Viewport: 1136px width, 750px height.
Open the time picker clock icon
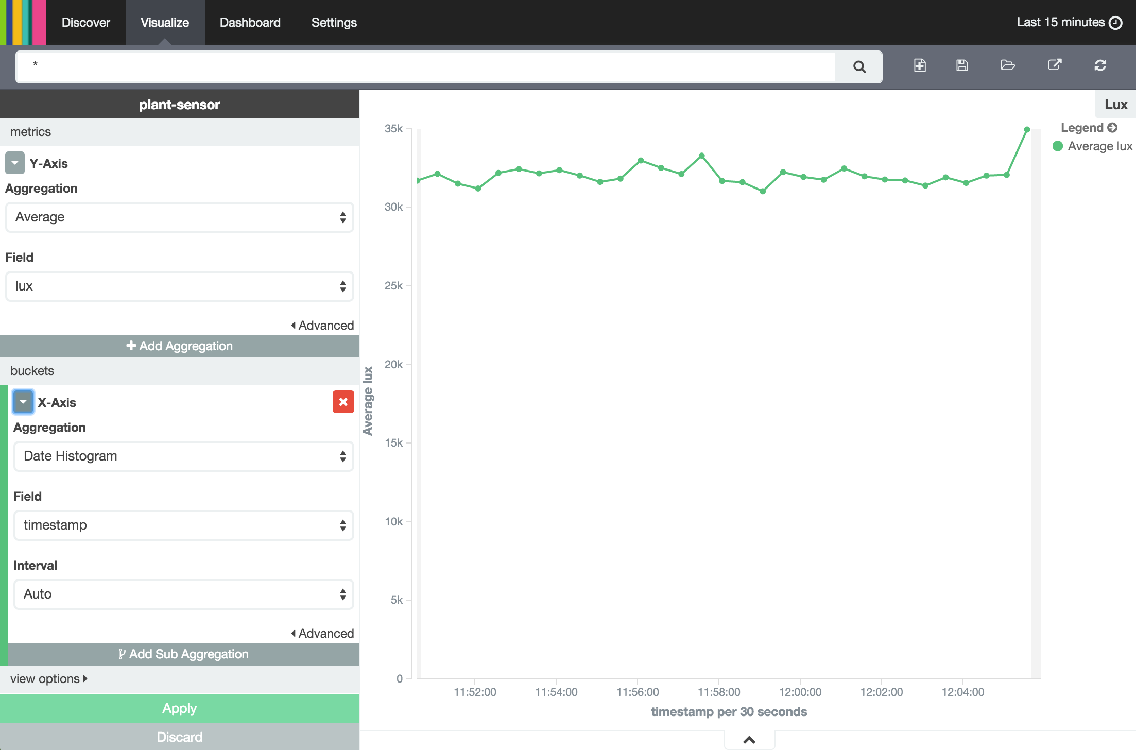[1115, 22]
